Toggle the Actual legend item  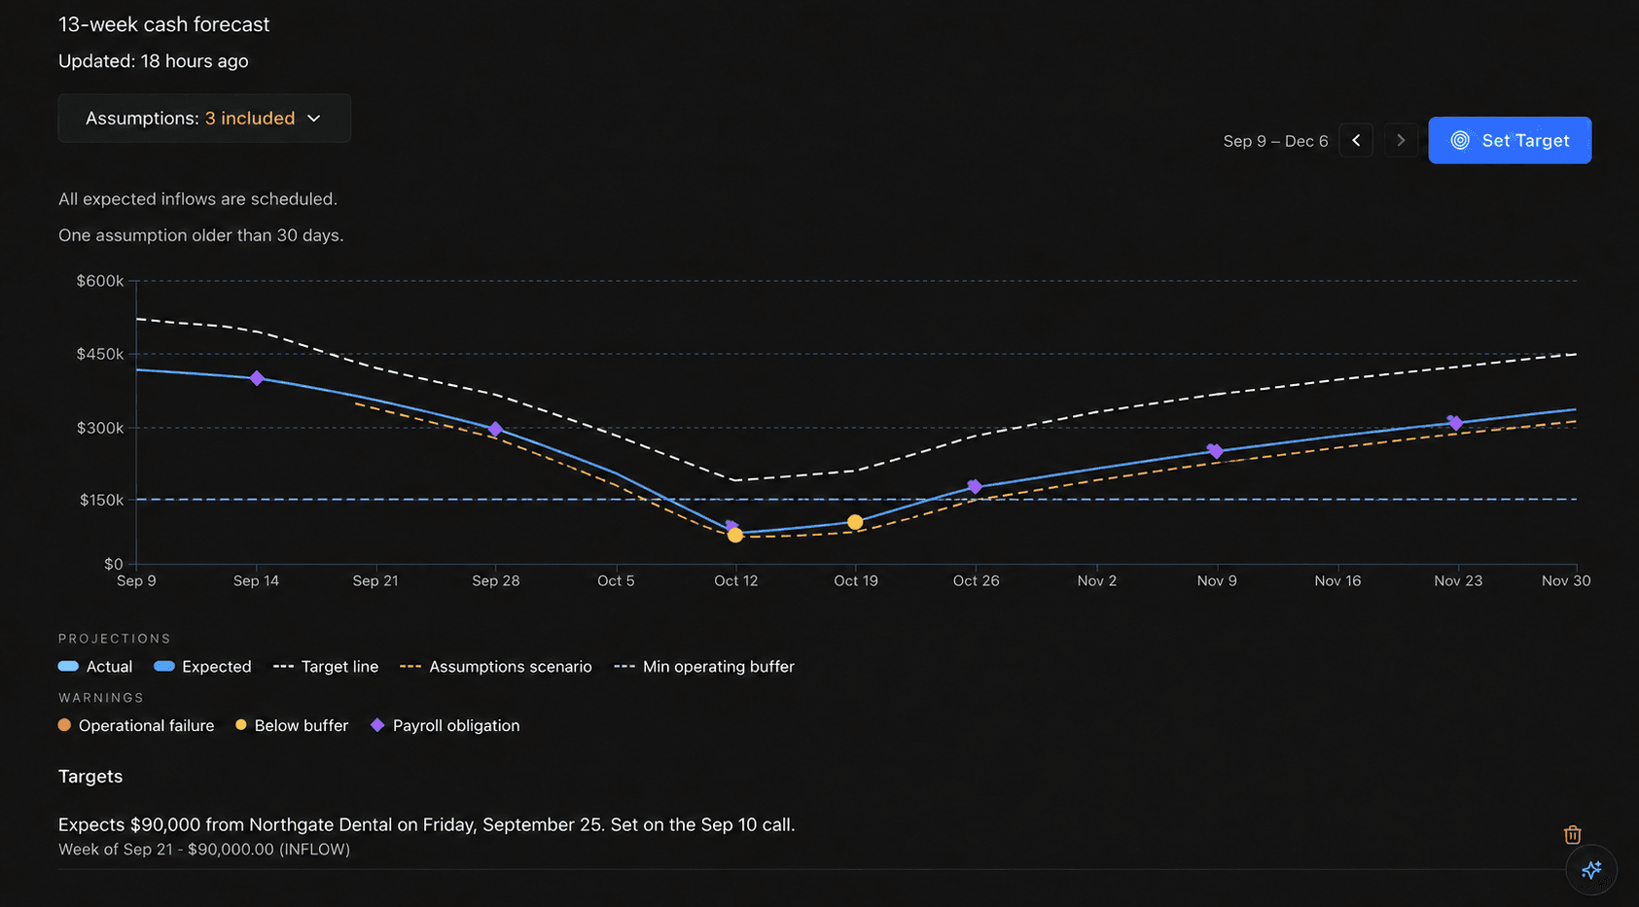pyautogui.click(x=95, y=667)
